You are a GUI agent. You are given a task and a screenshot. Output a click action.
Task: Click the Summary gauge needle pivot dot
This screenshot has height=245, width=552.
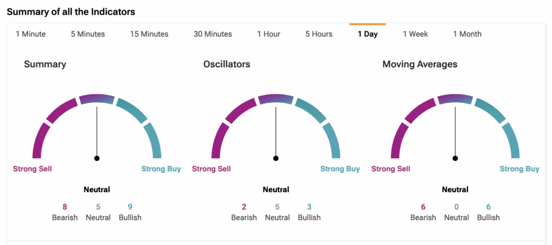97,158
